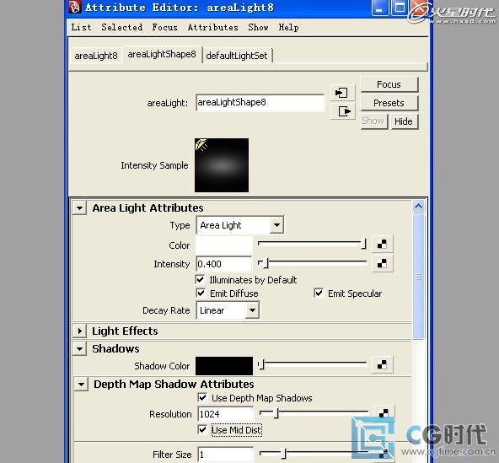The width and height of the screenshot is (499, 463).
Task: Open map button for Color attribute
Action: tap(382, 244)
